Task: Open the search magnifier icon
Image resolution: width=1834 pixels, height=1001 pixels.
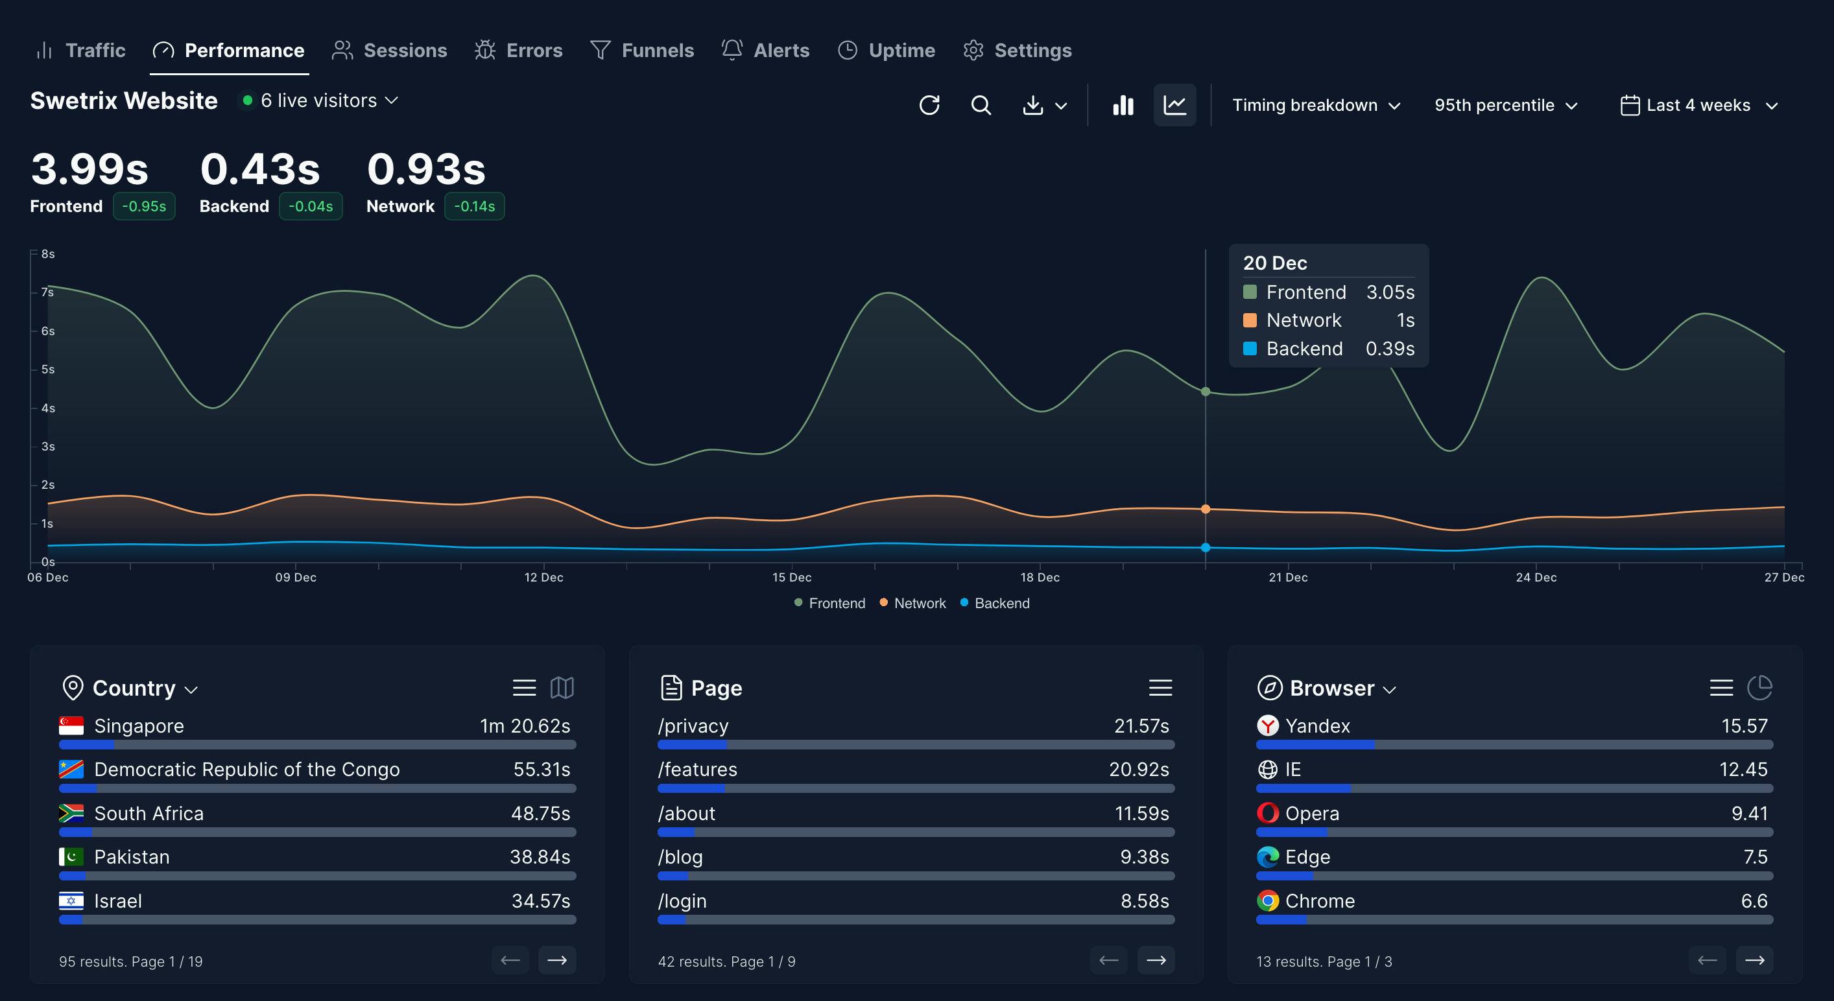Action: 981,106
